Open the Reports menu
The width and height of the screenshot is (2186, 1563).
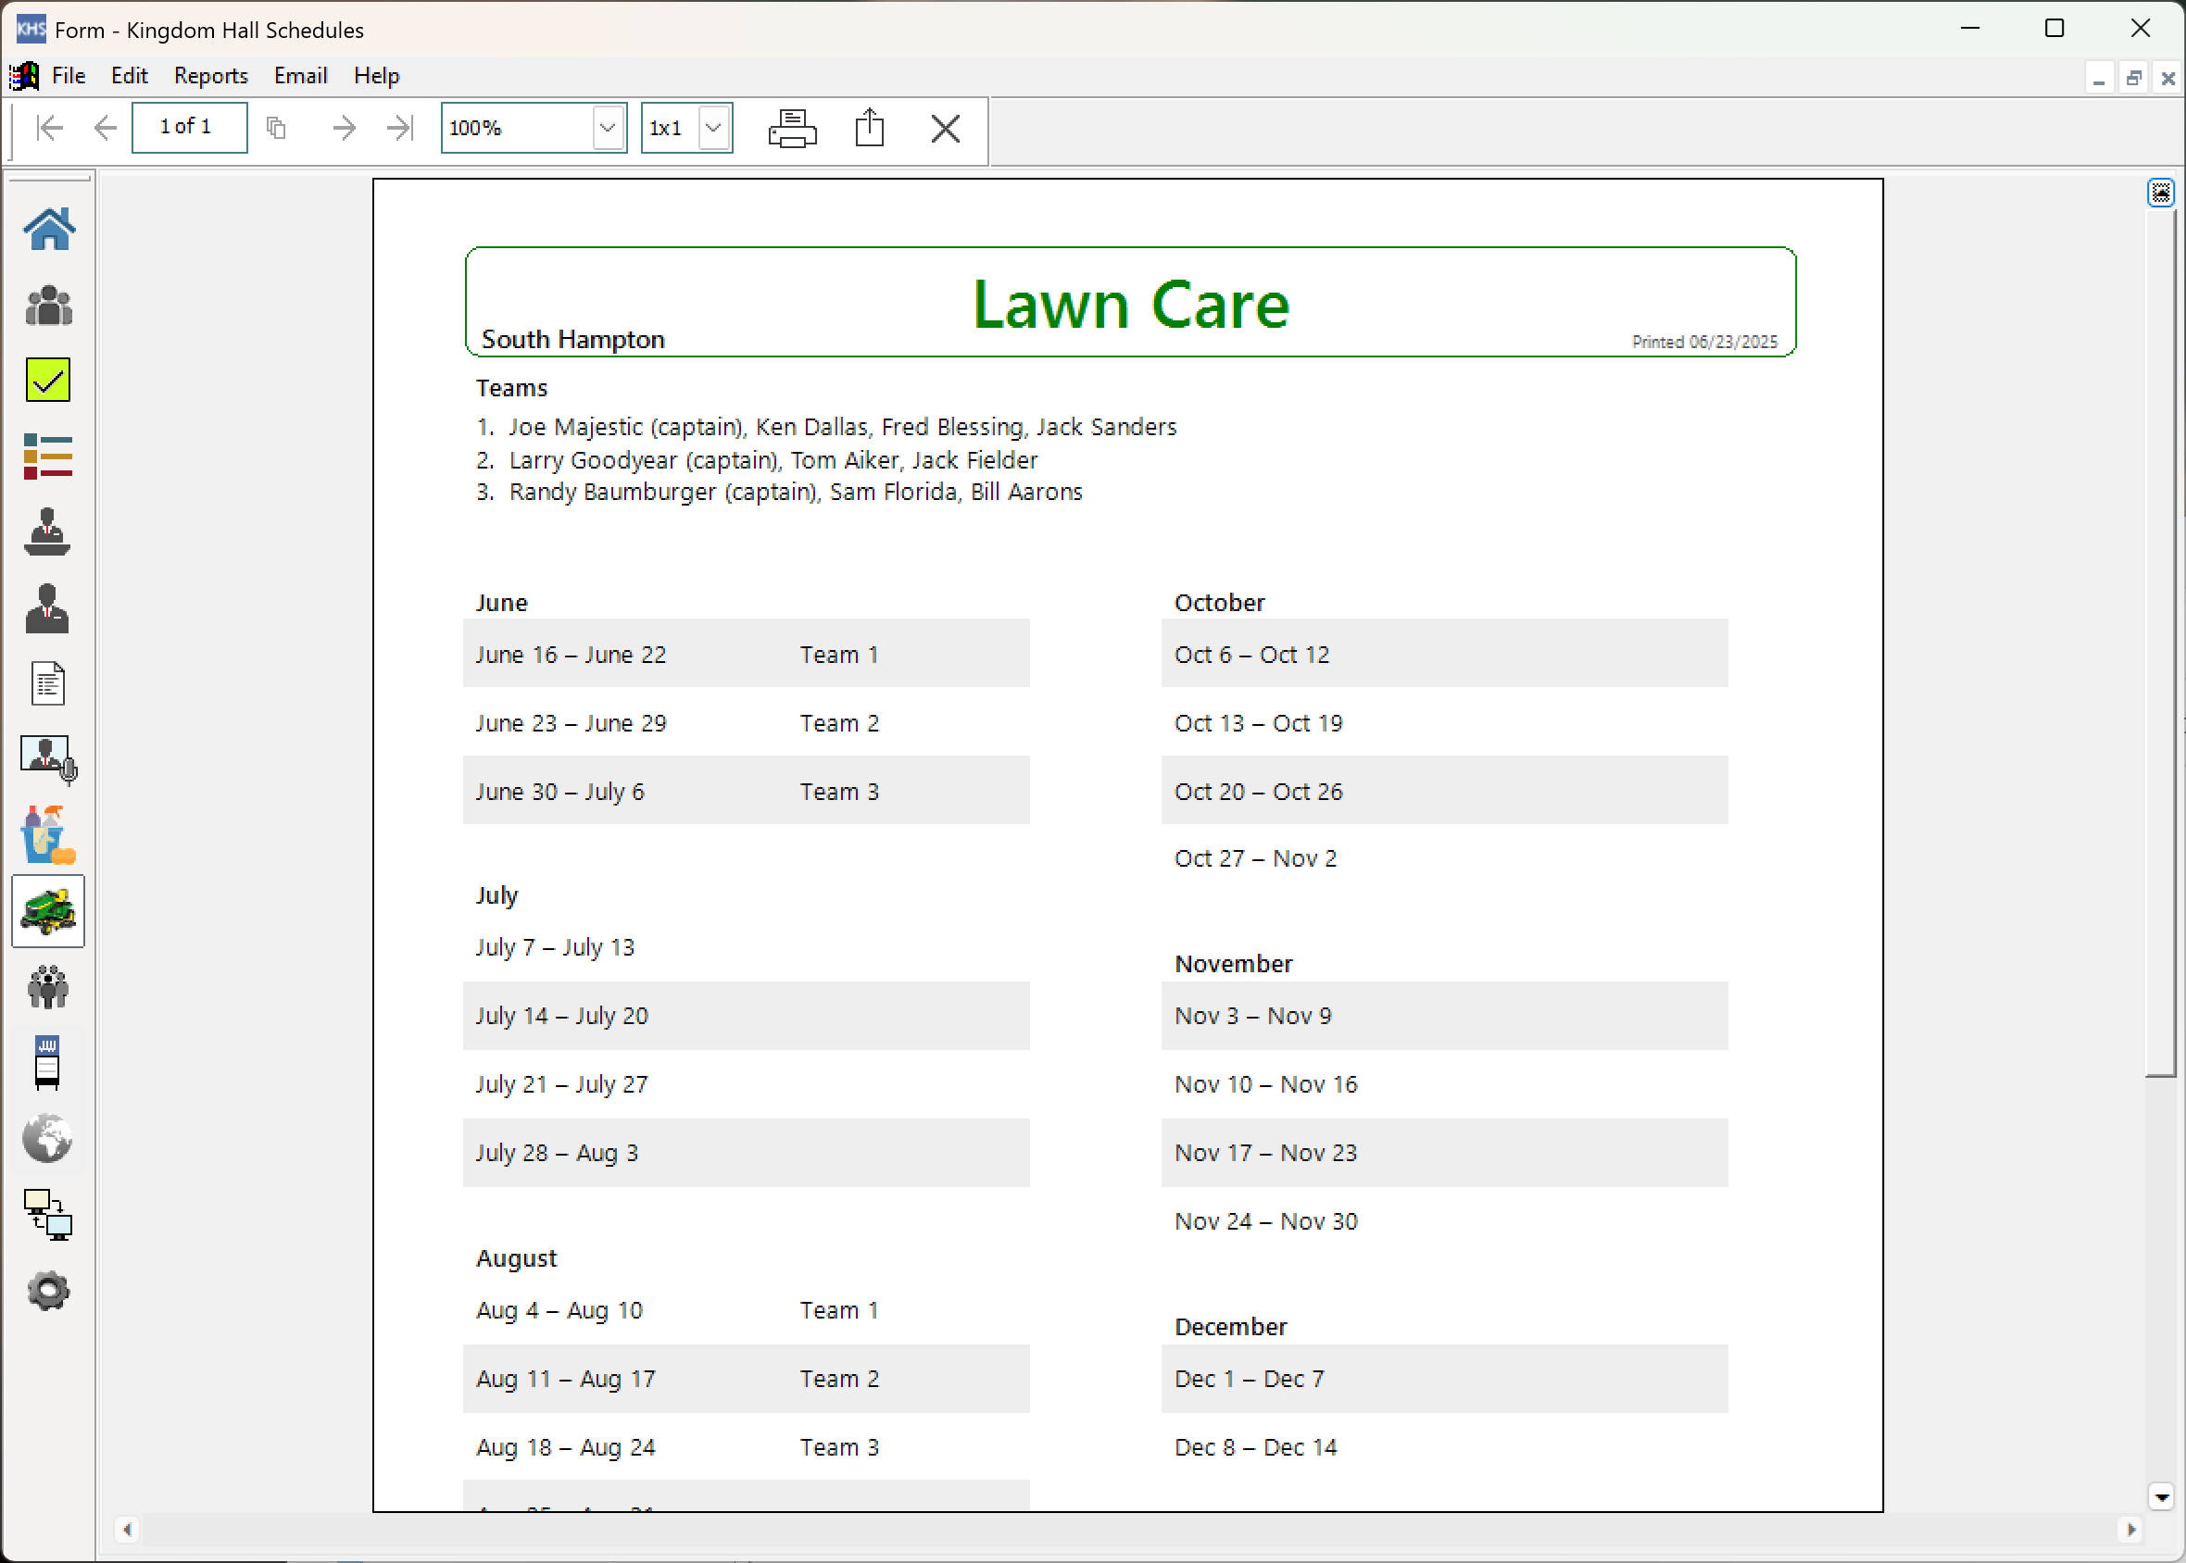[x=211, y=76]
